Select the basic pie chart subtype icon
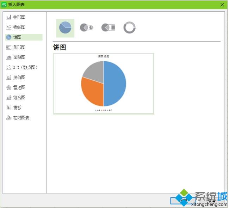 click(x=65, y=28)
